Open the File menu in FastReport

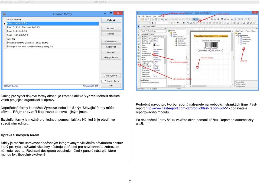(x=139, y=16)
